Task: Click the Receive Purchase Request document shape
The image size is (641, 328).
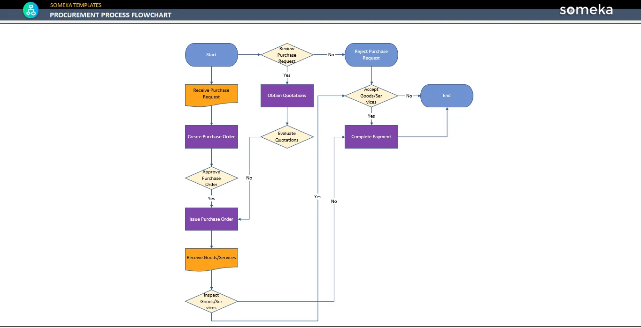Action: pos(211,95)
